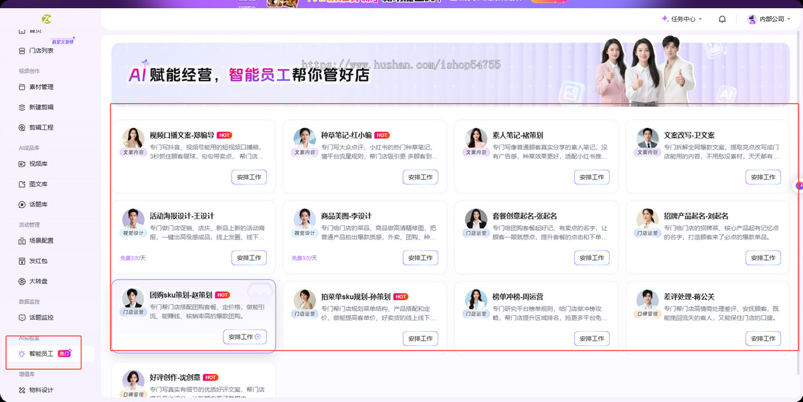Click the 免费3次/天 label under 李设计
803x402 pixels.
pos(303,258)
